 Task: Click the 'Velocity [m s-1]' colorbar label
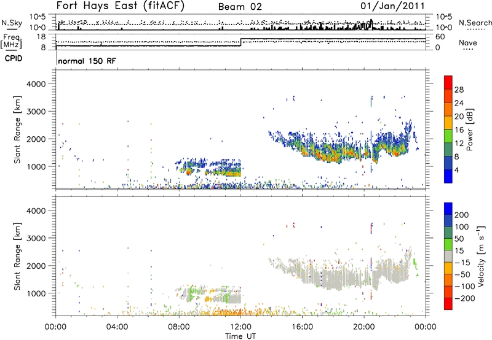coord(481,256)
